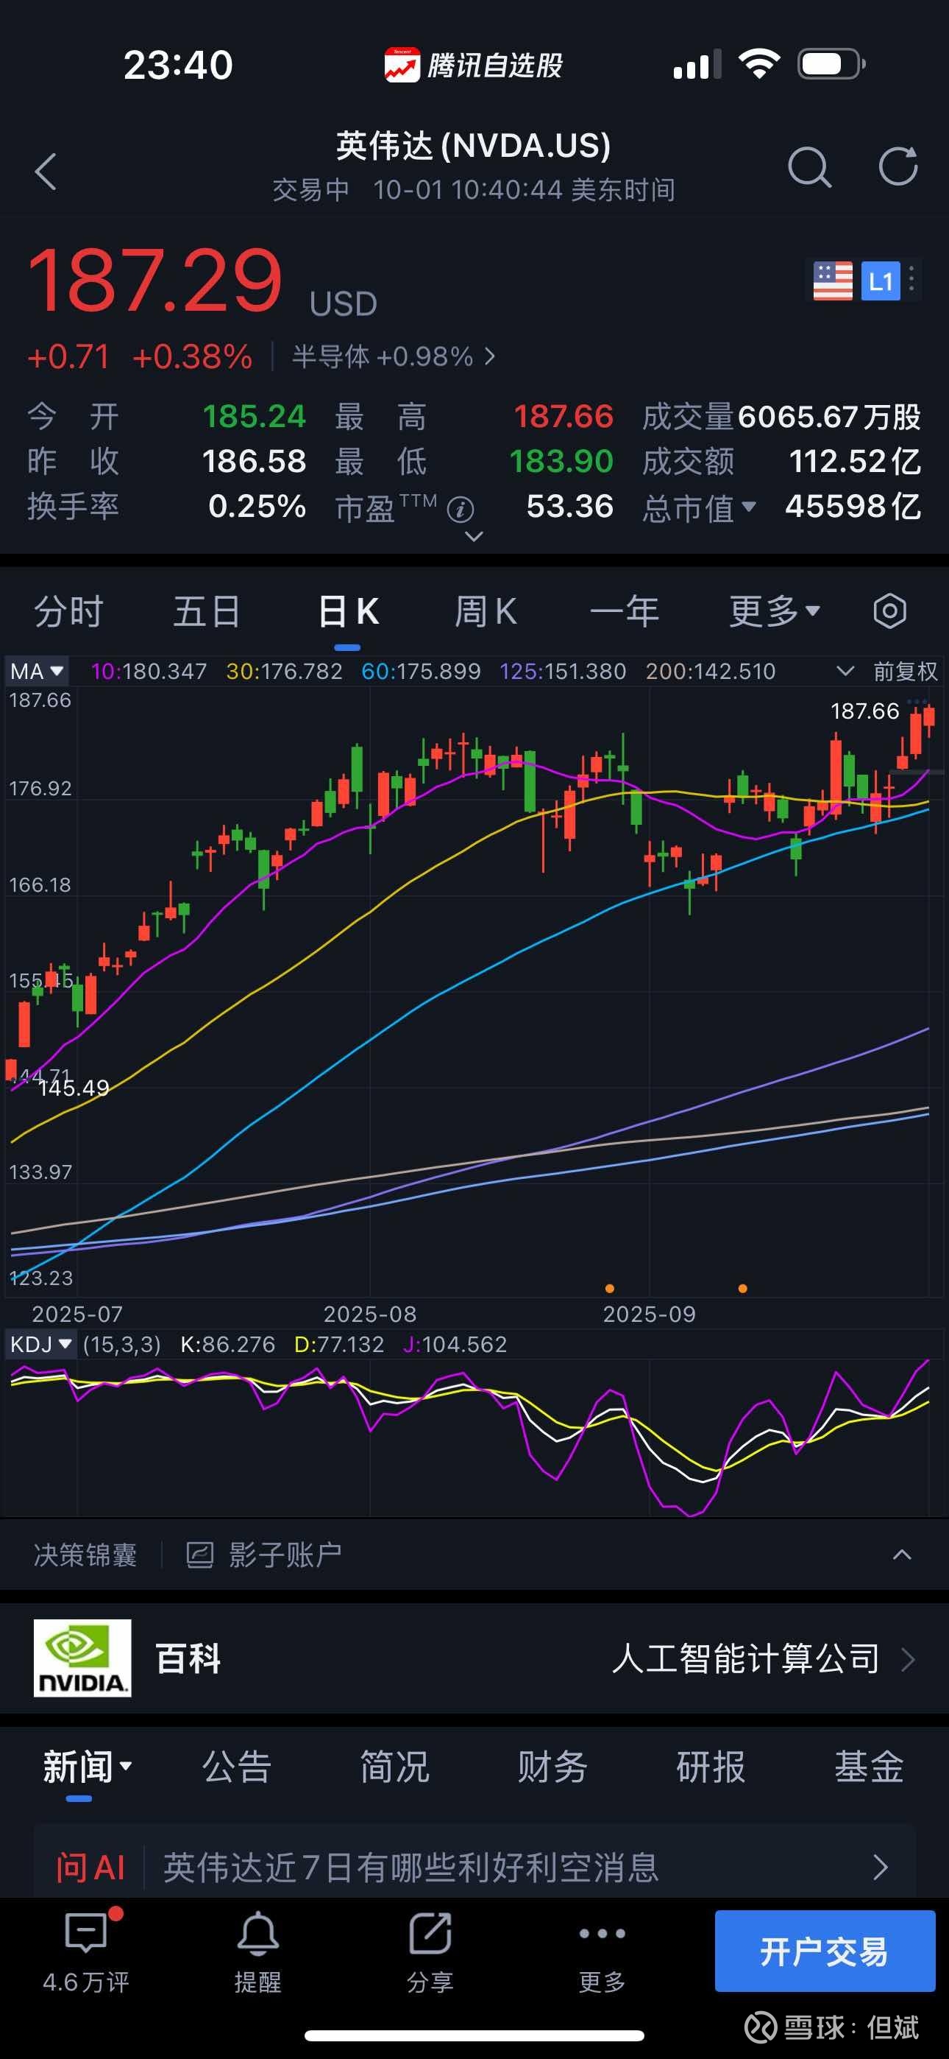Viewport: 949px width, 2059px height.
Task: Set a price alert with bell icon
Action: (x=257, y=1949)
